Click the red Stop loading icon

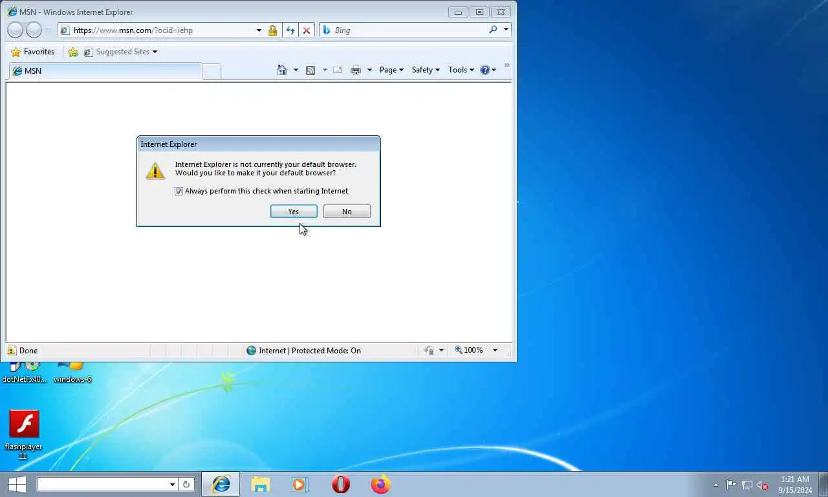(x=307, y=30)
